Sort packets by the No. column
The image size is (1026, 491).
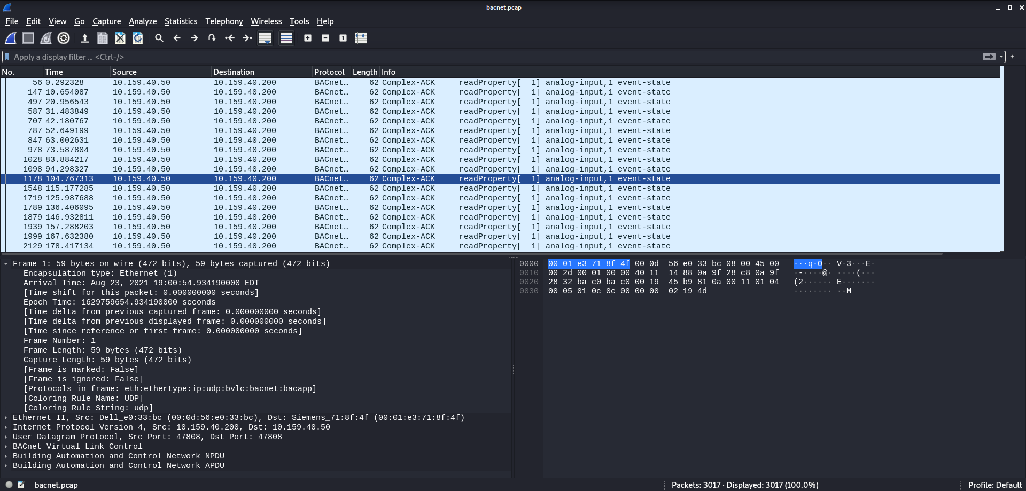pos(21,72)
